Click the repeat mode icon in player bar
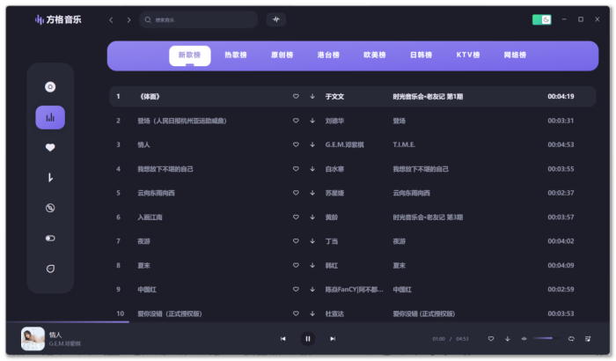This screenshot has width=616, height=361. pos(571,338)
